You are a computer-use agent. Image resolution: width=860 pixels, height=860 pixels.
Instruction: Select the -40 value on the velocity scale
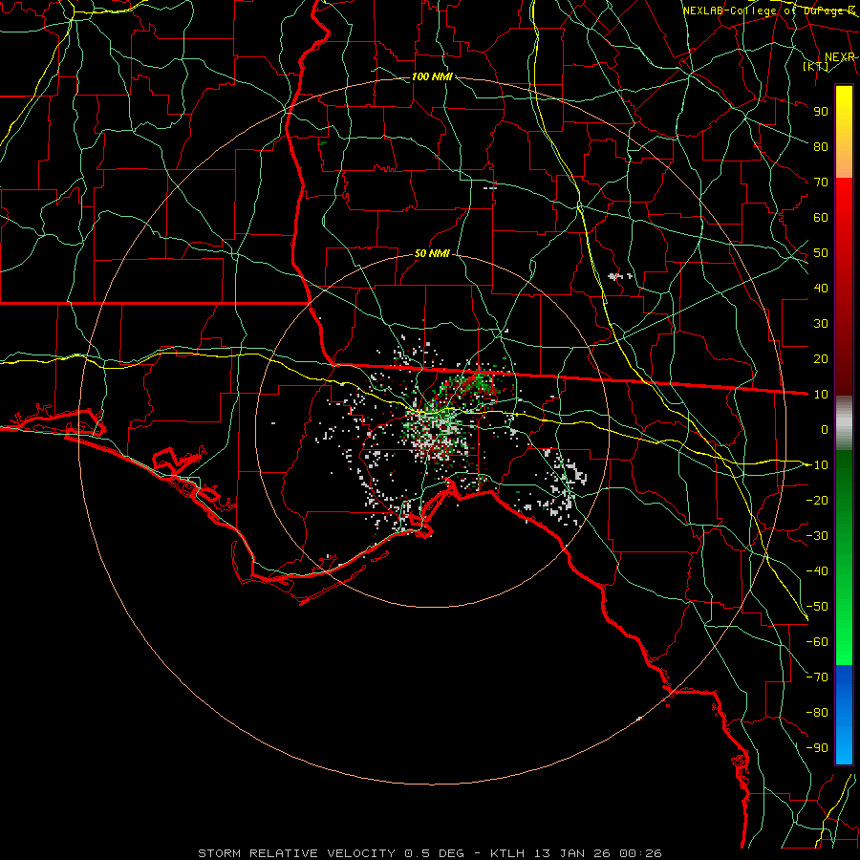click(x=817, y=571)
